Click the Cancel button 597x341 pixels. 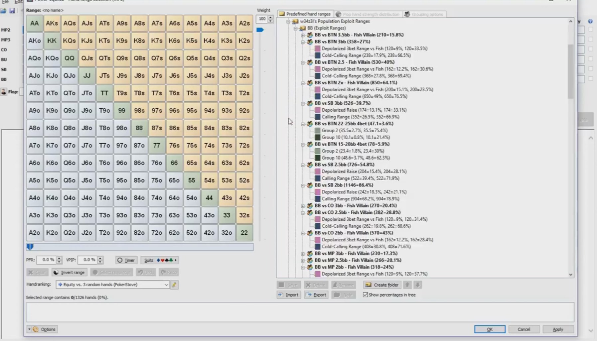tap(524, 329)
